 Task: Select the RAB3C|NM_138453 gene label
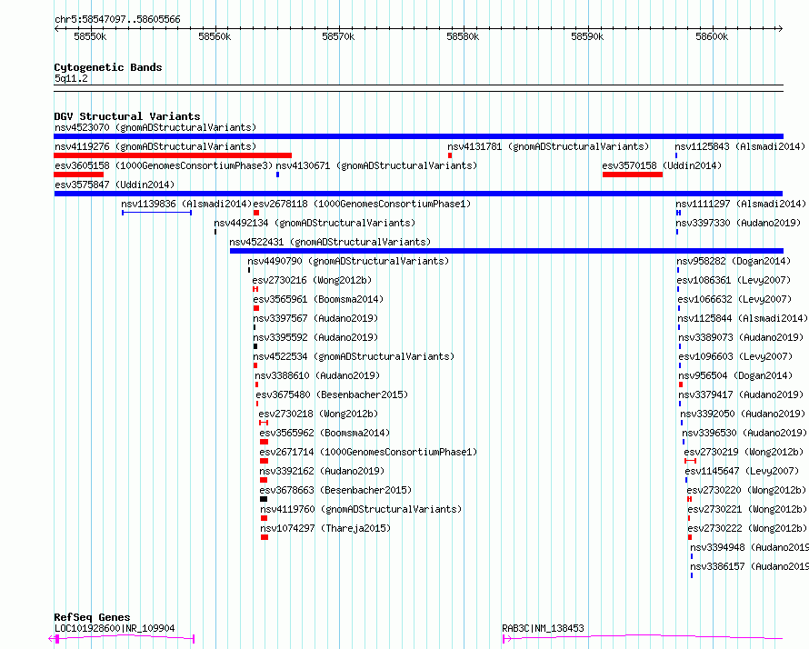(x=543, y=628)
